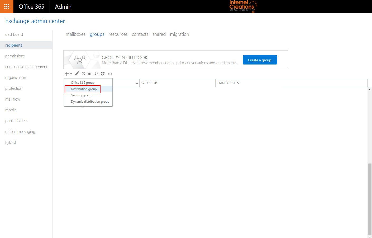Click the search magnifier icon

coord(96,74)
